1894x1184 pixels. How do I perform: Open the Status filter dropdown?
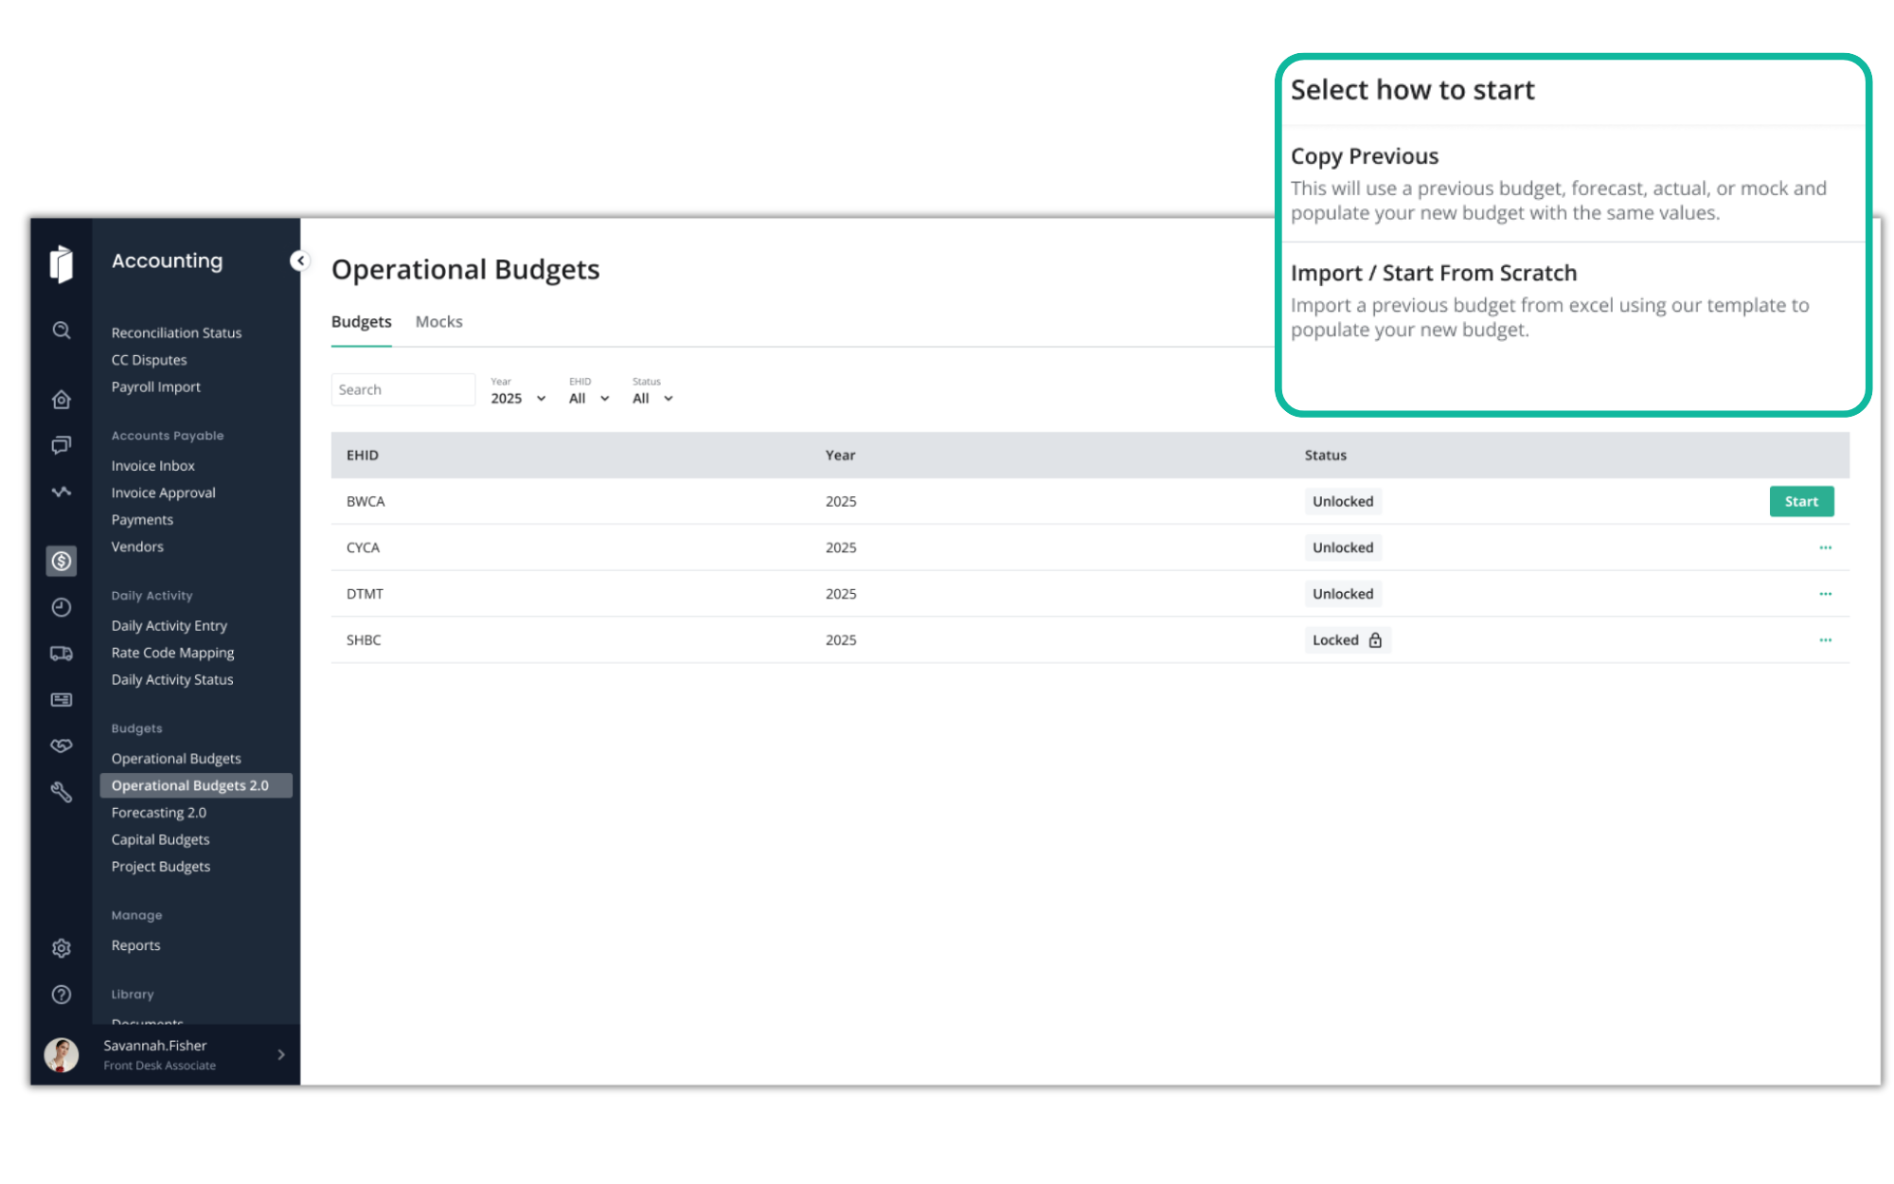tap(652, 399)
